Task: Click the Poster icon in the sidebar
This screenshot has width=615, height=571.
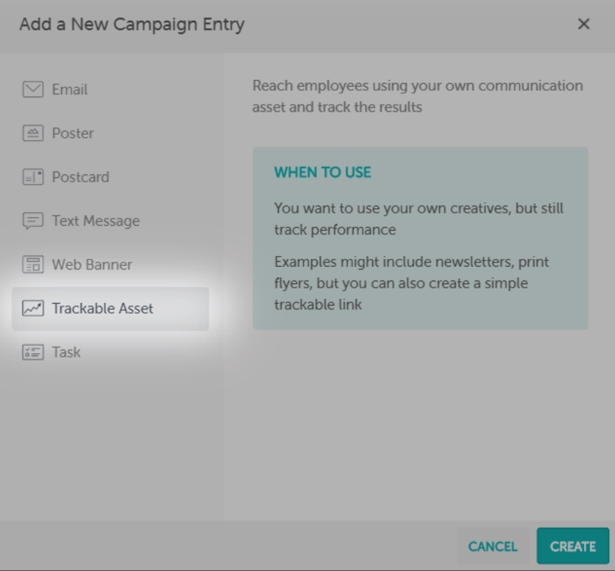Action: (x=32, y=133)
